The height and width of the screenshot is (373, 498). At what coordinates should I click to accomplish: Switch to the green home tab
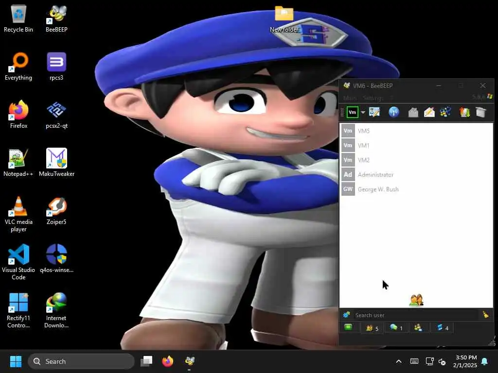point(348,327)
